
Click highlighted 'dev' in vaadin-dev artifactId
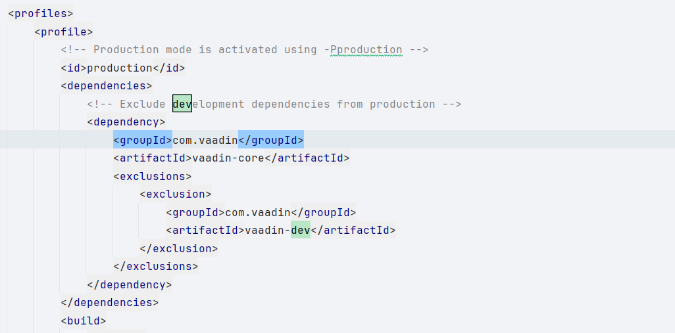click(301, 230)
